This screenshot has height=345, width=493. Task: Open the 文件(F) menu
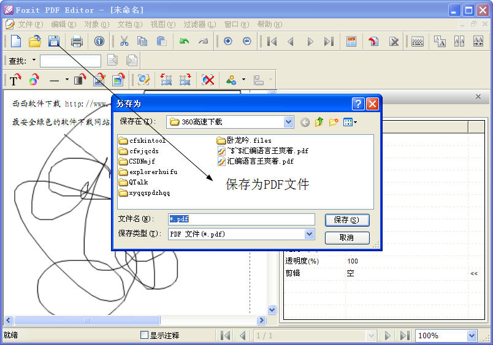30,24
